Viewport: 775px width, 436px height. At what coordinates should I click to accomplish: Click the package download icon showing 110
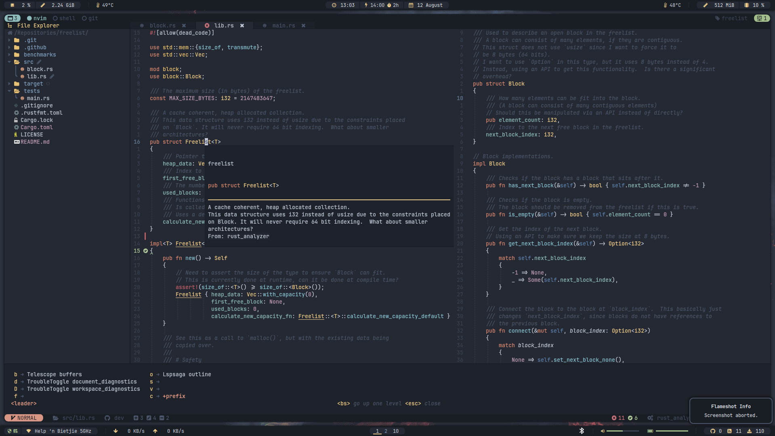750,431
